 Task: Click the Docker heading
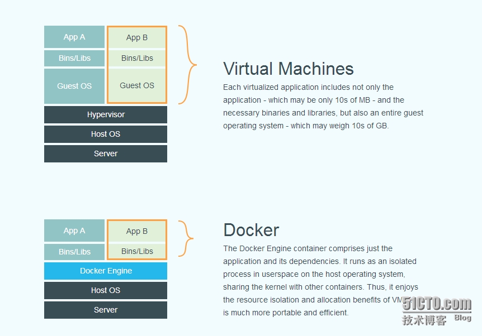pyautogui.click(x=251, y=230)
